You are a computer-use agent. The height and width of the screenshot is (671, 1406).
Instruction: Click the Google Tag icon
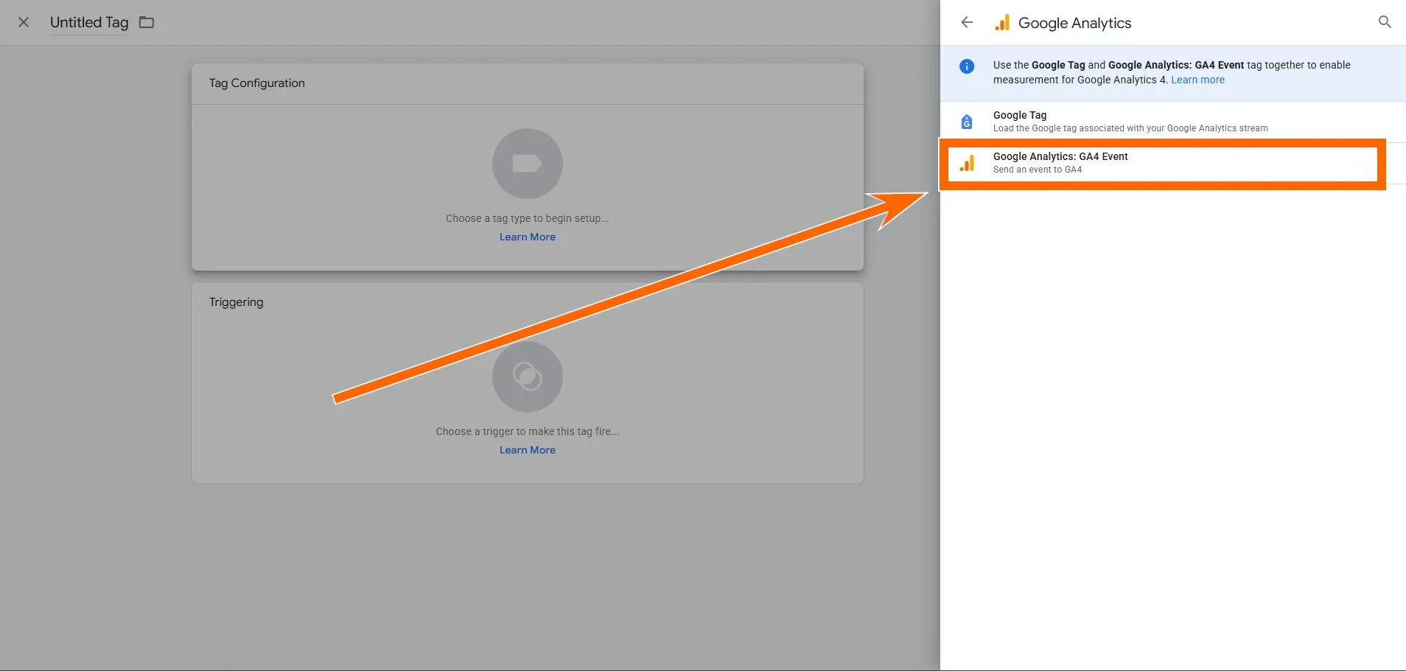point(967,122)
